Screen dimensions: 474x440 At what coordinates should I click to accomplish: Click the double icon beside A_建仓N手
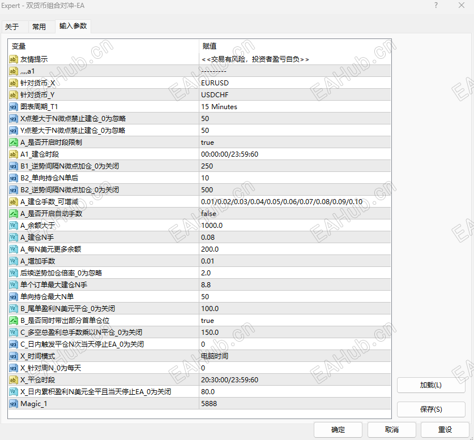[13, 238]
